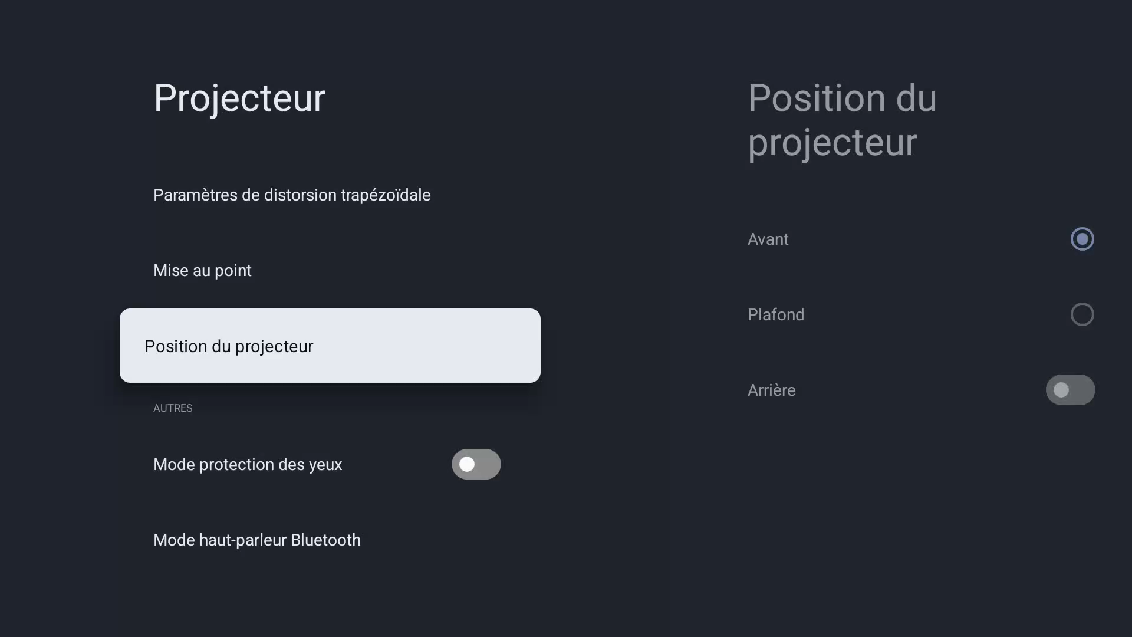
Task: Open Mode haut-parleur Bluetooth
Action: click(256, 540)
